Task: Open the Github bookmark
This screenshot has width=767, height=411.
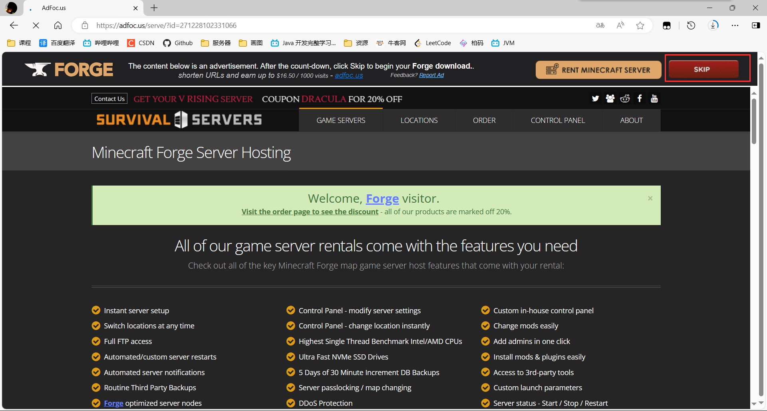Action: tap(178, 43)
